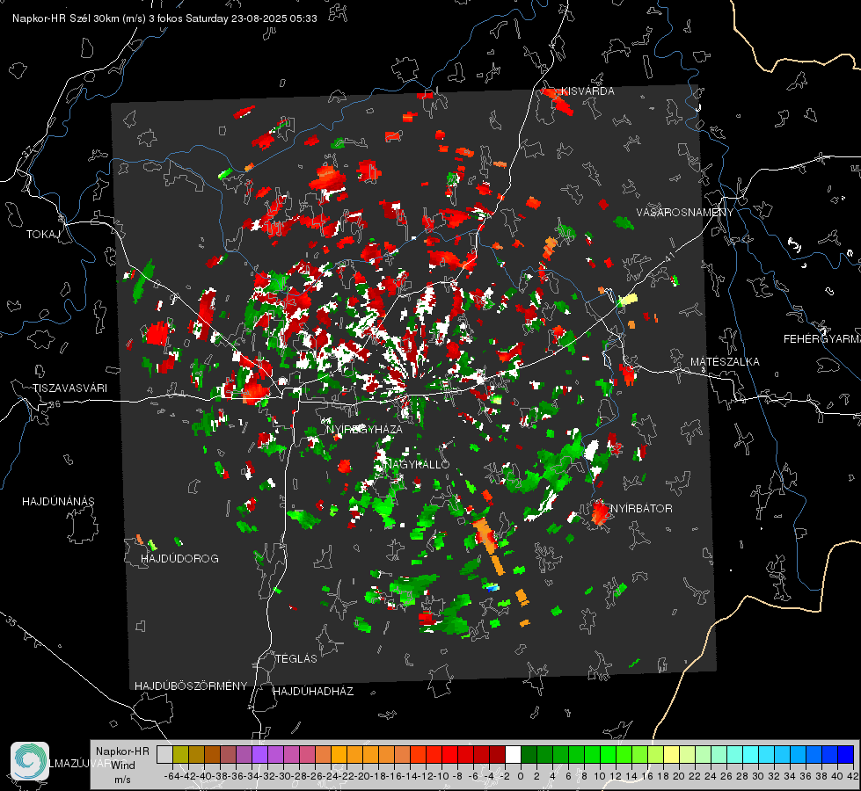Screen dimensions: 861x791
Task: Click the TÉGLÁS town label
Action: (x=296, y=658)
